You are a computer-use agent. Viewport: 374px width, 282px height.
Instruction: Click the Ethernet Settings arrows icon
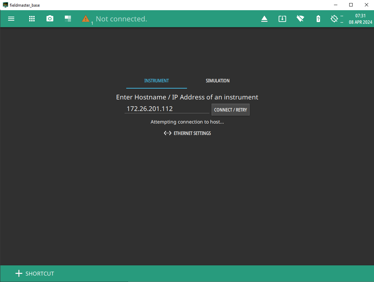pos(167,133)
